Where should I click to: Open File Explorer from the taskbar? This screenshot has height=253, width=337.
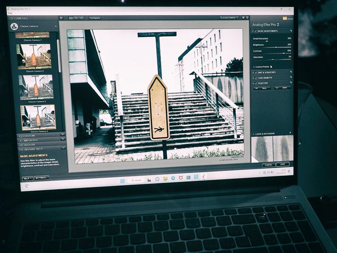(165, 179)
